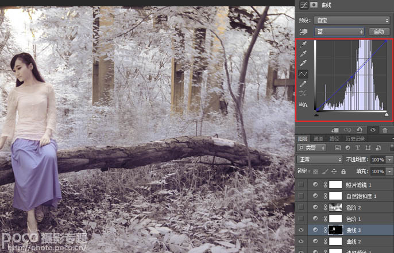Screen dimensions: 394x253
Task: Choose the edit points curve tool
Action: [x=303, y=74]
